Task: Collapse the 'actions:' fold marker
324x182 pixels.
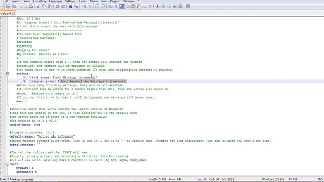Action: coord(8,74)
